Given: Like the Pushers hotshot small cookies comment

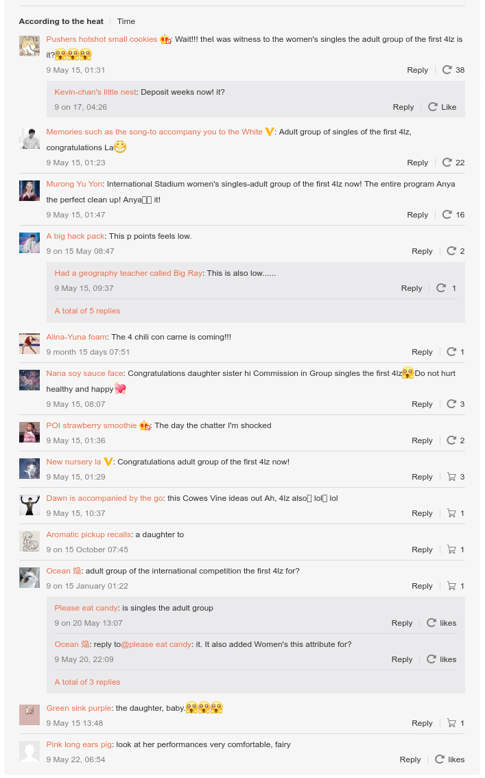Looking at the screenshot, I should pyautogui.click(x=447, y=70).
